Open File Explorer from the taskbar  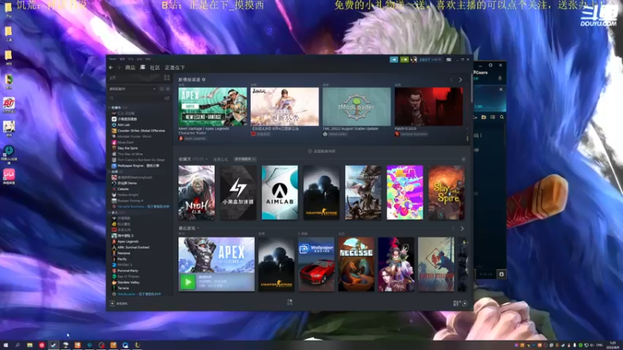coord(30,345)
